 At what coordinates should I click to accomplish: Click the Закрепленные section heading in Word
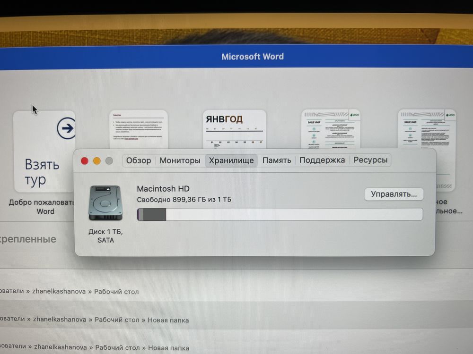click(x=28, y=239)
